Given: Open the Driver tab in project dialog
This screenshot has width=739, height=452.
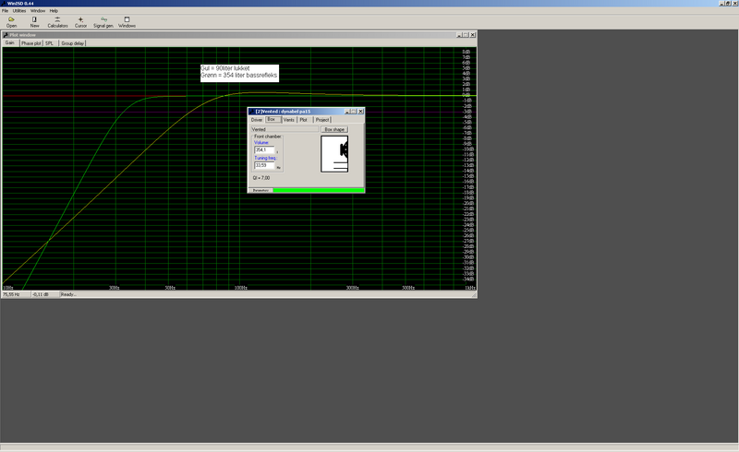Looking at the screenshot, I should coord(257,120).
